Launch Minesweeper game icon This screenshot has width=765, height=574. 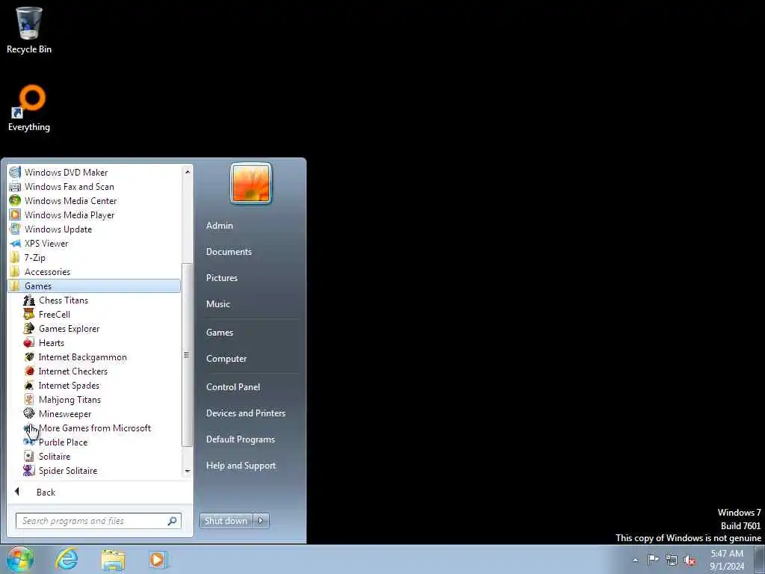(29, 413)
